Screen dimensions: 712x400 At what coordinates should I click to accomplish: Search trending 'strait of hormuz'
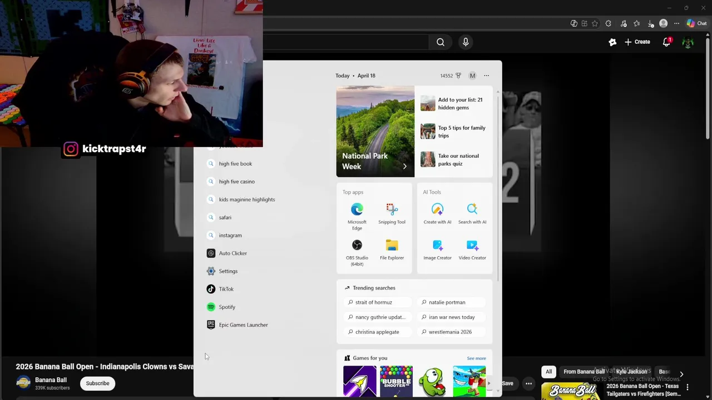377,302
